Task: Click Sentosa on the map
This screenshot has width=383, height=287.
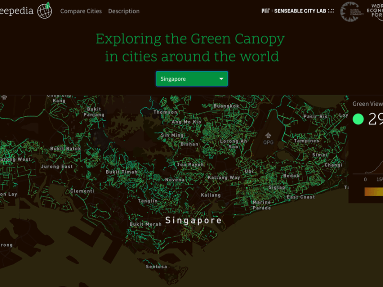Action: (157, 266)
